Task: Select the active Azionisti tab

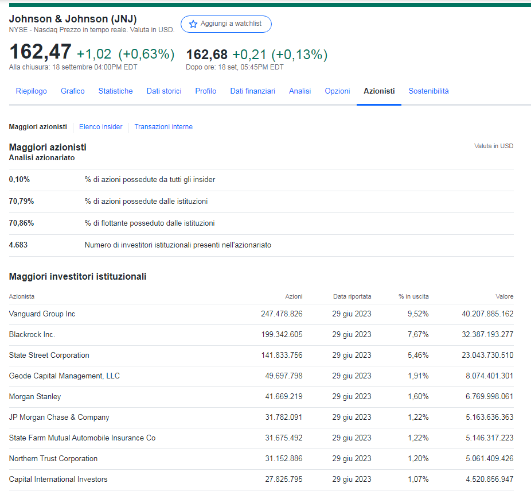Action: [379, 91]
